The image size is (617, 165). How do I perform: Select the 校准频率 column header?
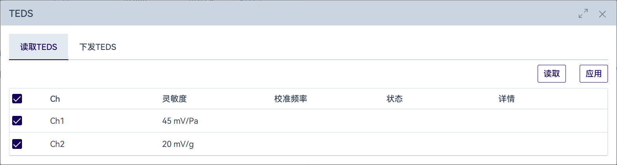[290, 99]
